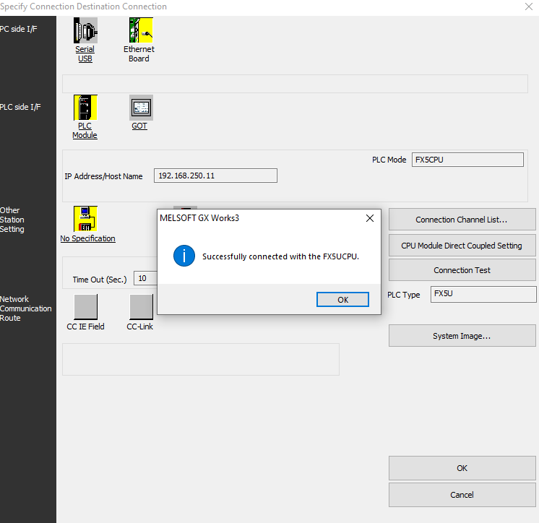
Task: Click the CC IE Field label text
Action: point(85,327)
